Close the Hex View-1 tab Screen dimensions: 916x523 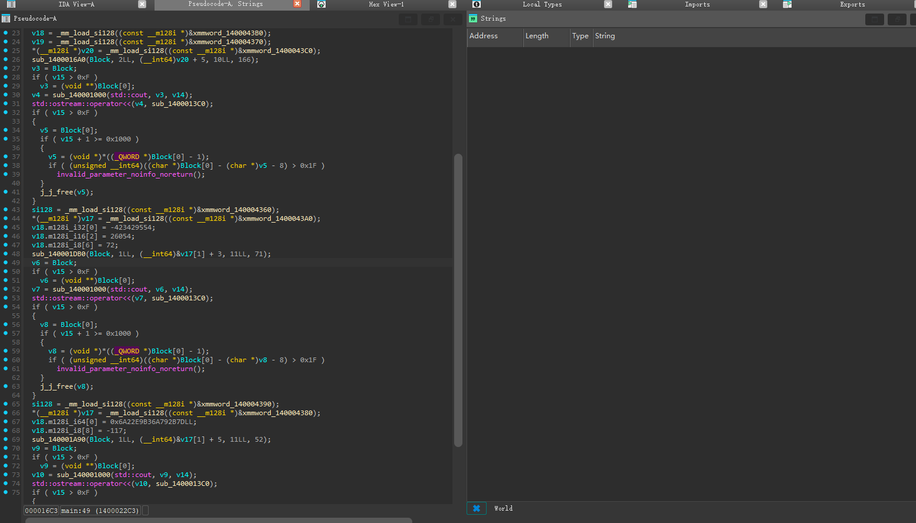[452, 4]
